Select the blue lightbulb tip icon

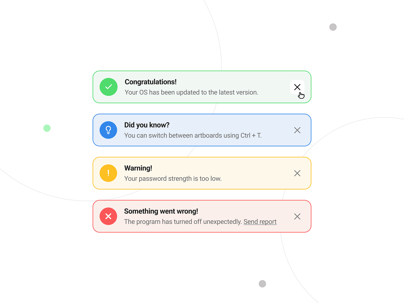coord(108,130)
